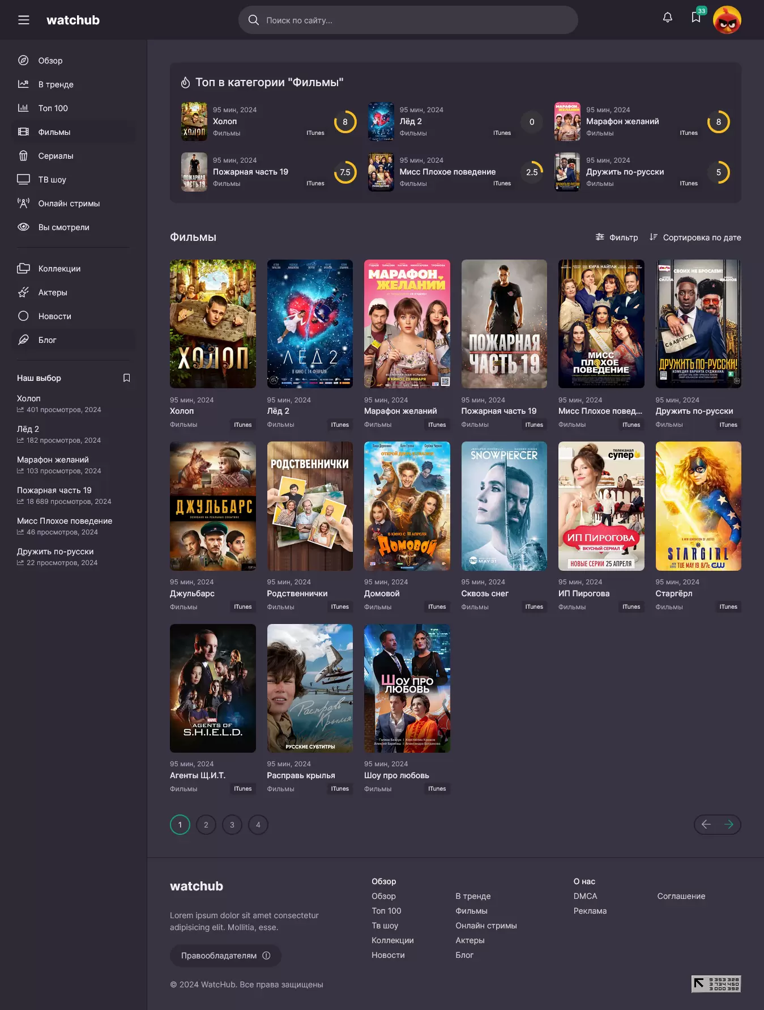This screenshot has width=764, height=1010.
Task: Go to page 2 in pagination
Action: (x=206, y=825)
